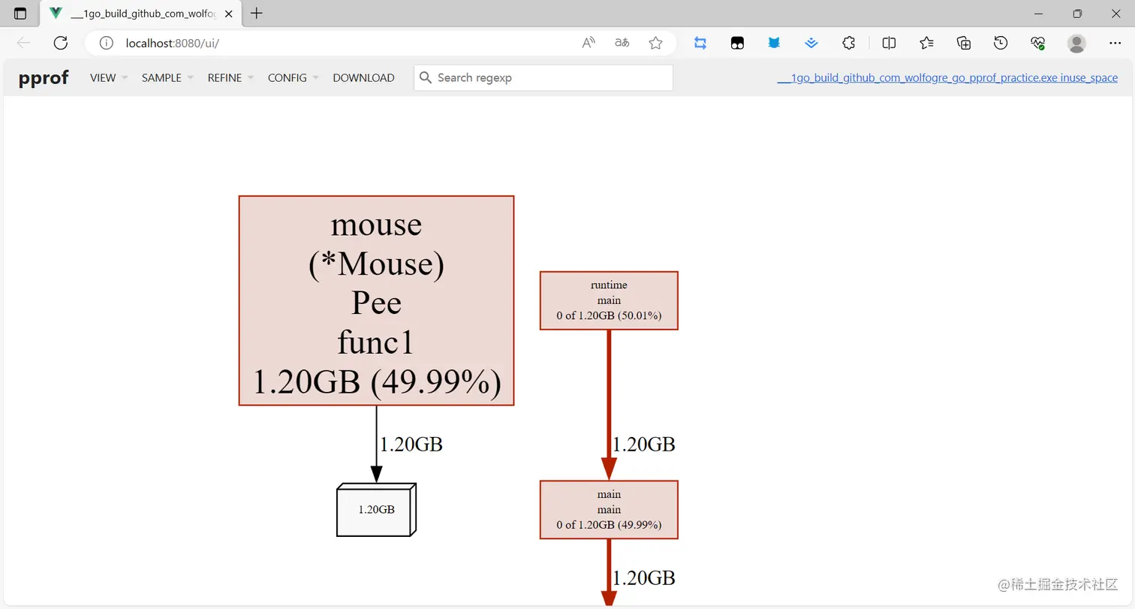Minimize the browser window
Screen dimensions: 1135x609
[1040, 14]
